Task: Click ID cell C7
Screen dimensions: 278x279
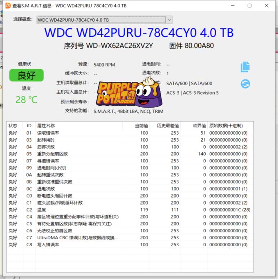Action: pyautogui.click(x=29, y=238)
